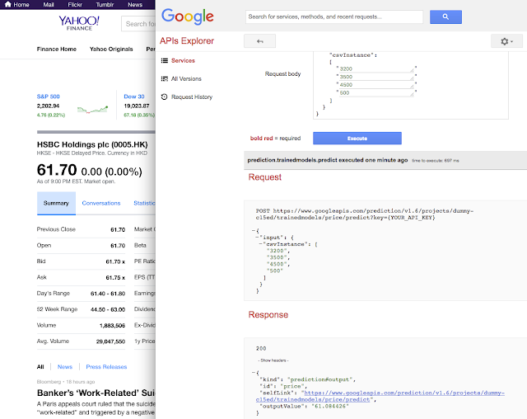This screenshot has height=419, width=527.
Task: Collapse the request JSON root object
Action: pos(254,231)
